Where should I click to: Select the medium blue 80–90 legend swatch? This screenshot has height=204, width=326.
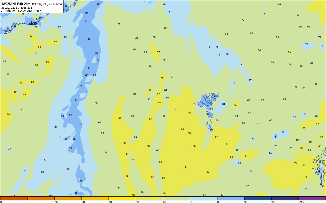click(231, 198)
